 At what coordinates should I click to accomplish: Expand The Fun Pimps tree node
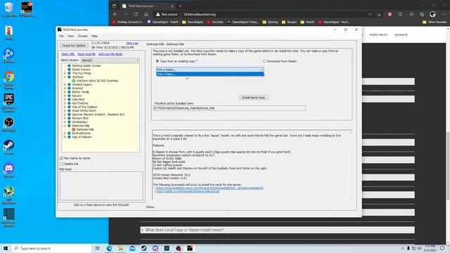[x=65, y=73]
